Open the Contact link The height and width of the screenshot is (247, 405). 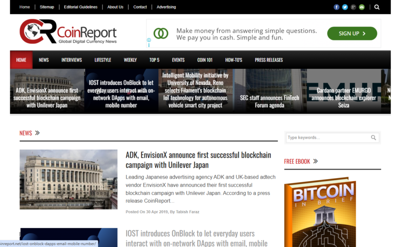pyautogui.click(x=140, y=7)
